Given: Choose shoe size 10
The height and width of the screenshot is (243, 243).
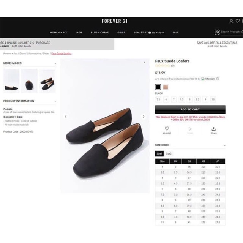Looking at the screenshot, I should tap(213, 99).
